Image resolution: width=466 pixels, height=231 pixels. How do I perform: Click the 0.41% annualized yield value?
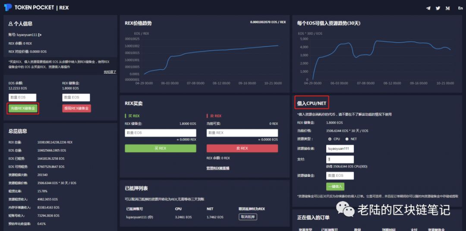pyautogui.click(x=41, y=224)
